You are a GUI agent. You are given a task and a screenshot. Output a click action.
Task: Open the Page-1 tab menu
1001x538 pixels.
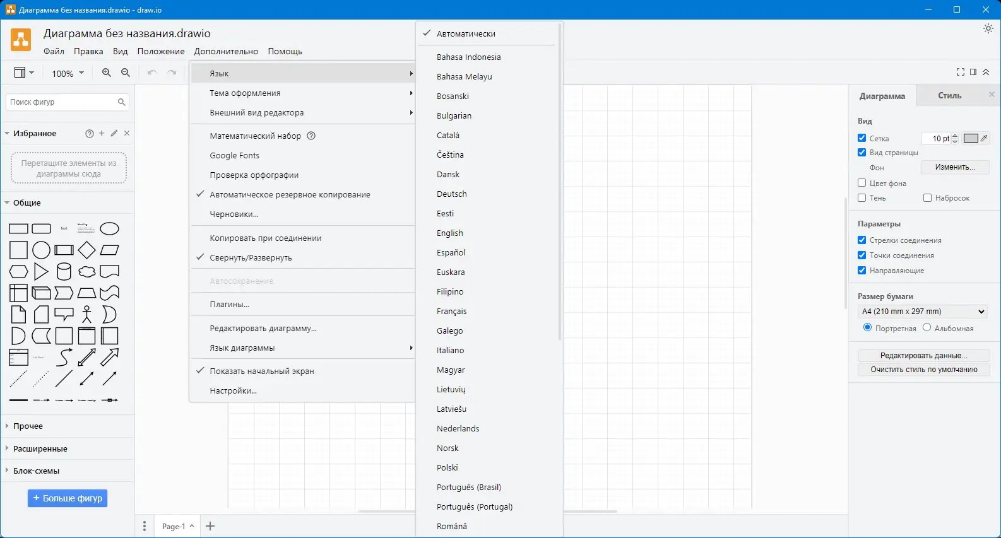tap(178, 526)
